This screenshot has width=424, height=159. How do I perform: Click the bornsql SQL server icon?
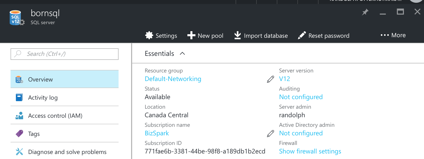pos(17,18)
